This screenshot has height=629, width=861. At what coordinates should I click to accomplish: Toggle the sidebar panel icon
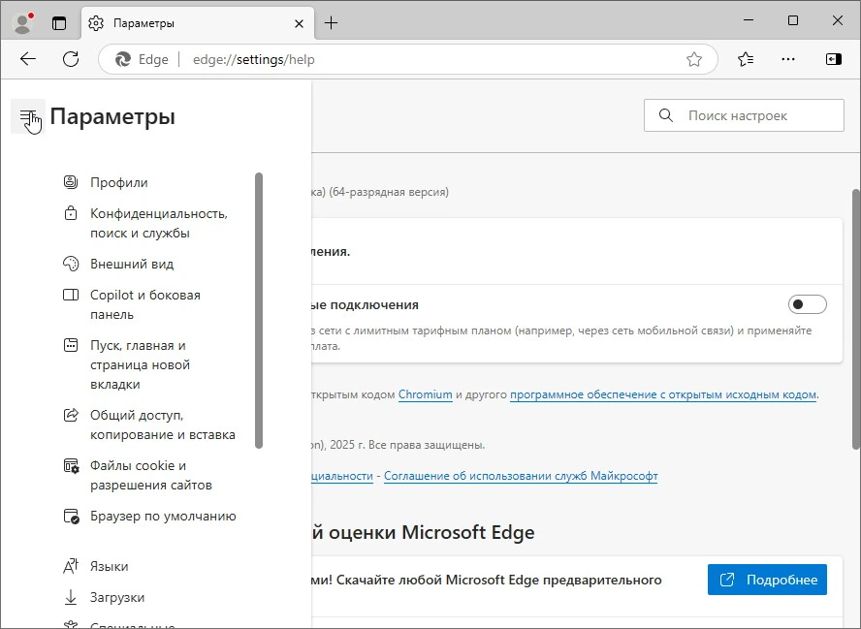tap(833, 59)
